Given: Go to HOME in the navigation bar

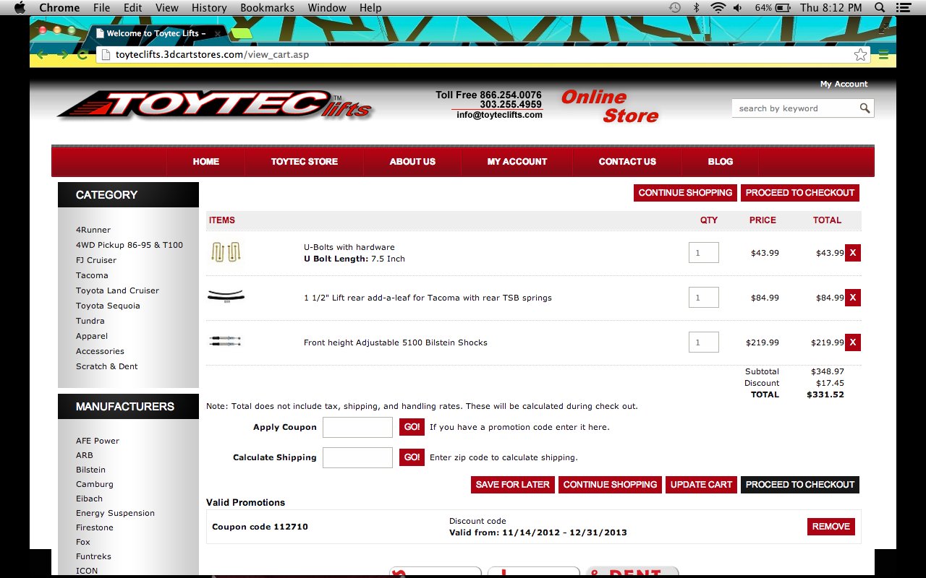Looking at the screenshot, I should click(x=206, y=162).
